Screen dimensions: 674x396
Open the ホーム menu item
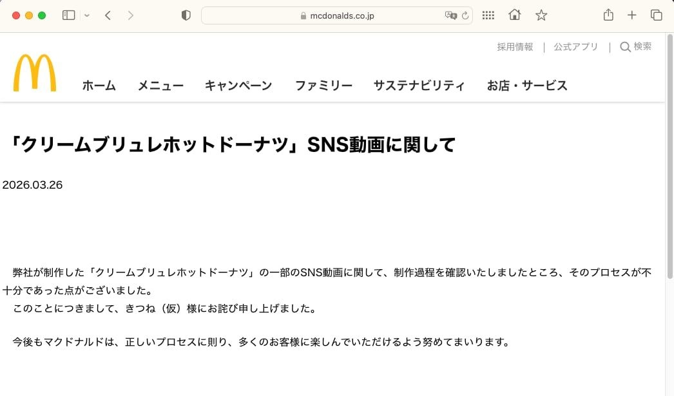click(x=99, y=86)
